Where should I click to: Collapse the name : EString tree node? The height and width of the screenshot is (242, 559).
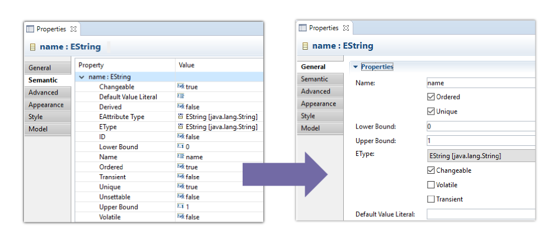82,77
